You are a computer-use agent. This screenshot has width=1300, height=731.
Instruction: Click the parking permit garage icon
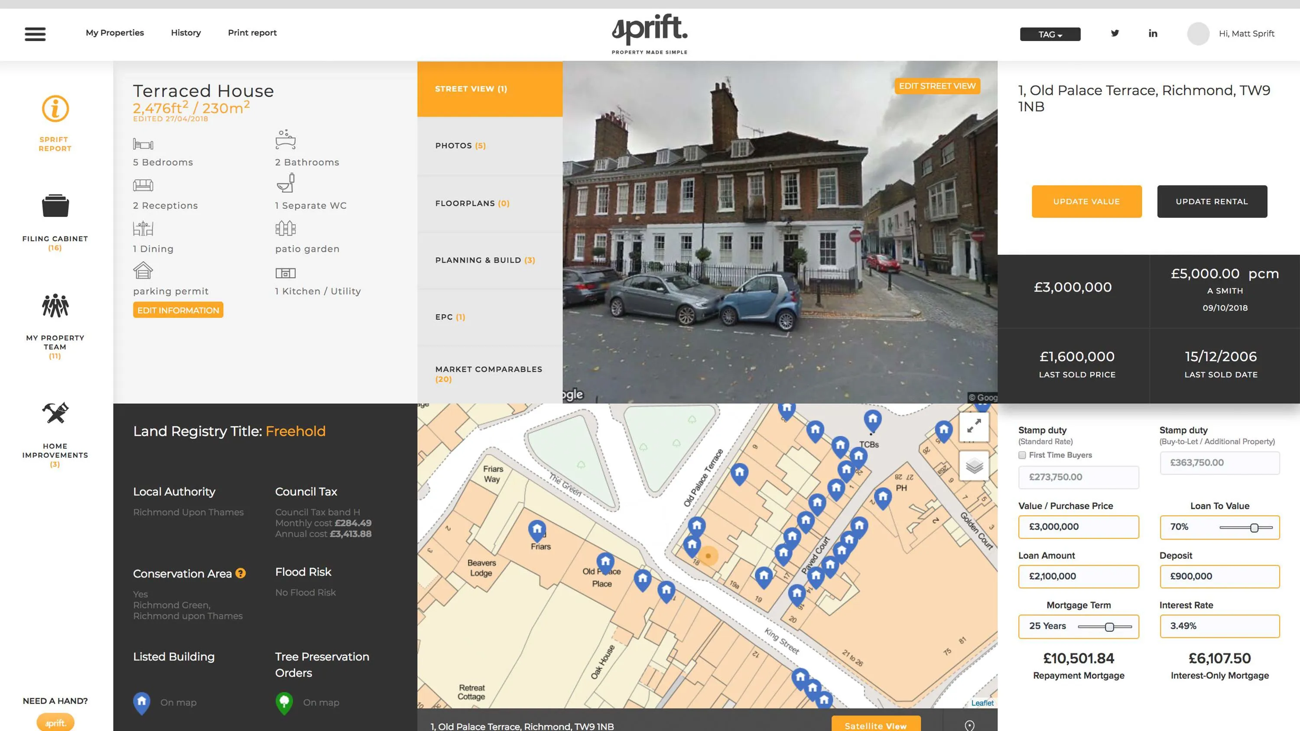click(143, 270)
